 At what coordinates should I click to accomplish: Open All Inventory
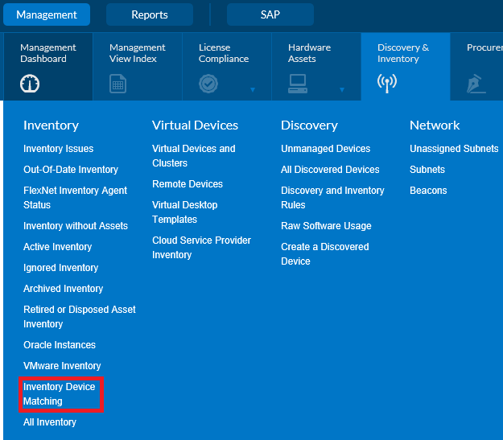pyautogui.click(x=50, y=422)
